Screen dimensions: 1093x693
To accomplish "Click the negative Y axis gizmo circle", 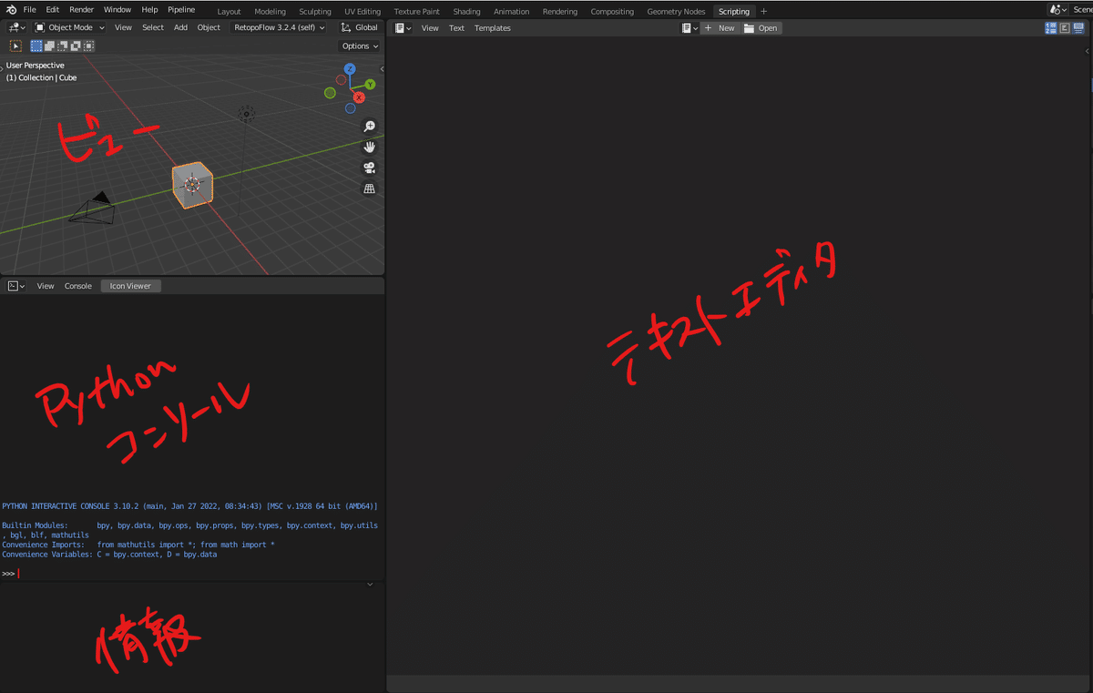I will pyautogui.click(x=330, y=93).
